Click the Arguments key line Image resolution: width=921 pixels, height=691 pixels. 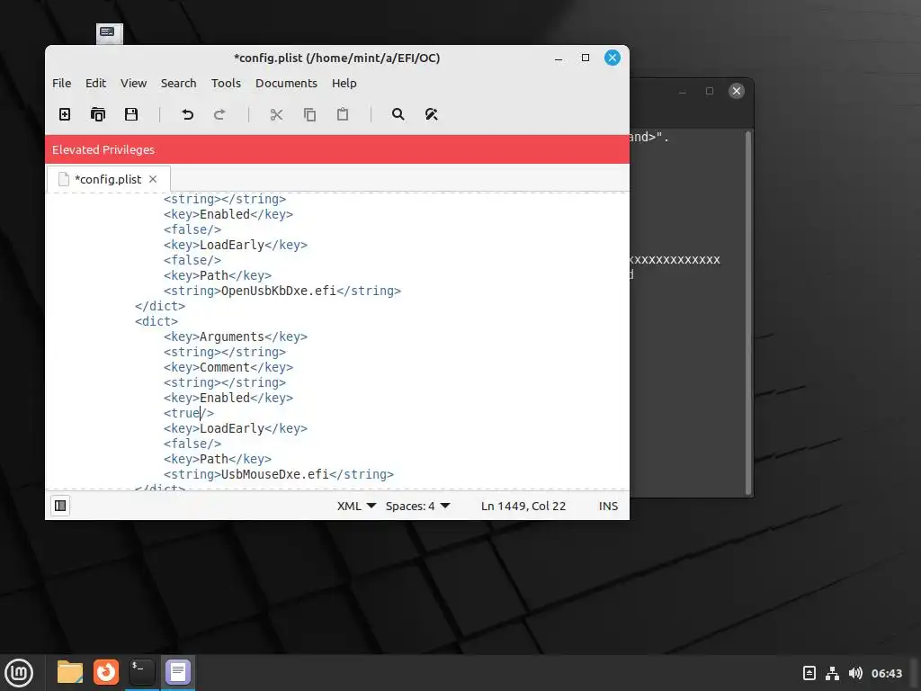236,337
